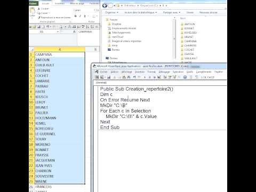Open the Exécution menu in VBA editor
The height and width of the screenshot is (192, 256).
coord(178,71)
